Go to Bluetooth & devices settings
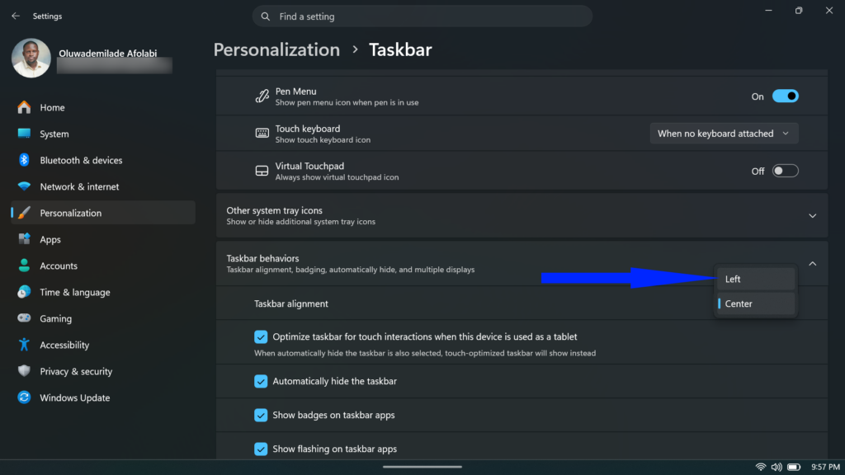This screenshot has width=845, height=475. [x=103, y=160]
